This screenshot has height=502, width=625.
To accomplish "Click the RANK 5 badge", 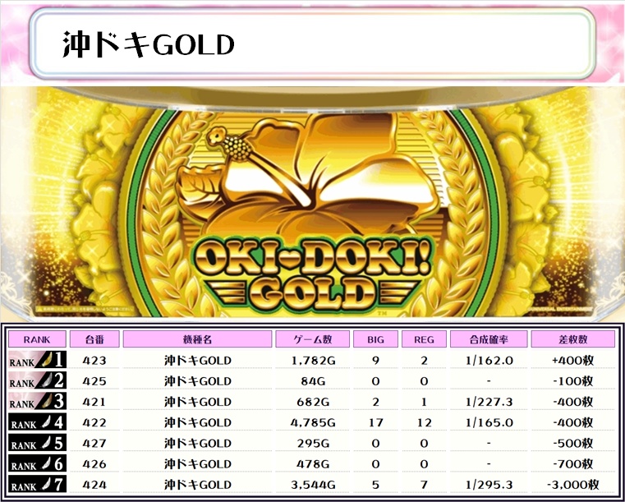I will click(37, 444).
